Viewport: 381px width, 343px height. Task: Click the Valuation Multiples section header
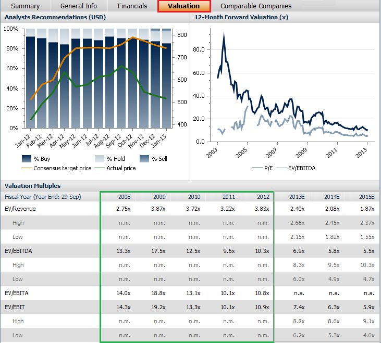pyautogui.click(x=32, y=186)
